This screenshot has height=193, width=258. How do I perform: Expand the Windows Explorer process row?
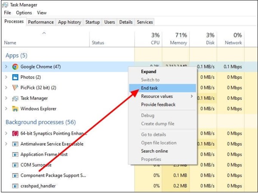tap(6, 109)
